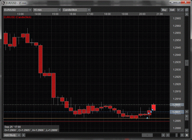This screenshot has height=140, width=192.
Task: Click the Sell button
Action: (172, 10)
